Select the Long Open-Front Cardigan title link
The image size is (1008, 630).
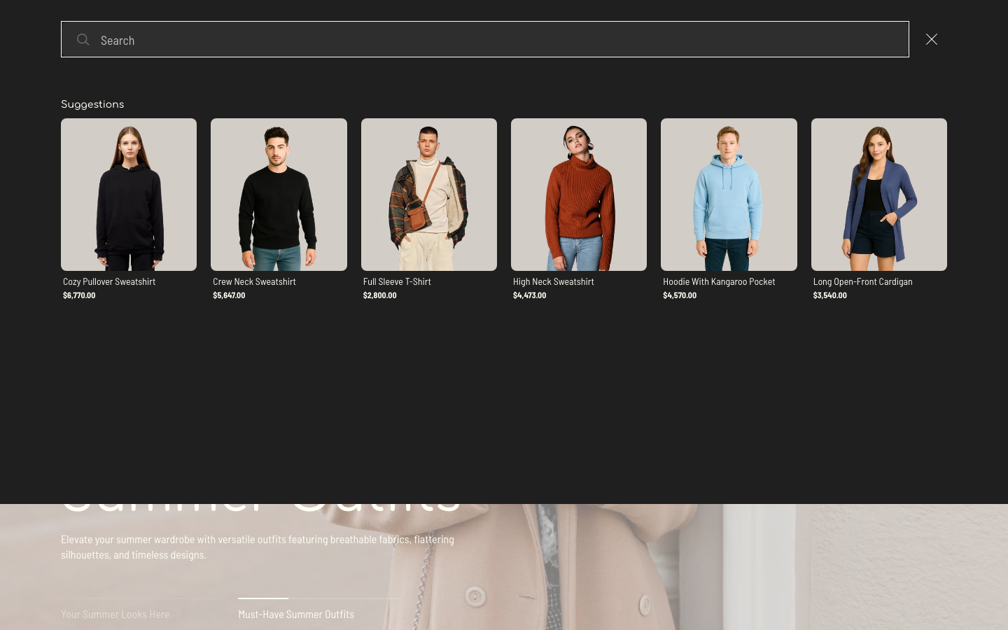[862, 281]
